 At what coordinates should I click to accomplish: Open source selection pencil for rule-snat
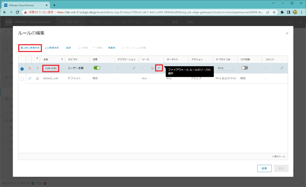[x=159, y=68]
